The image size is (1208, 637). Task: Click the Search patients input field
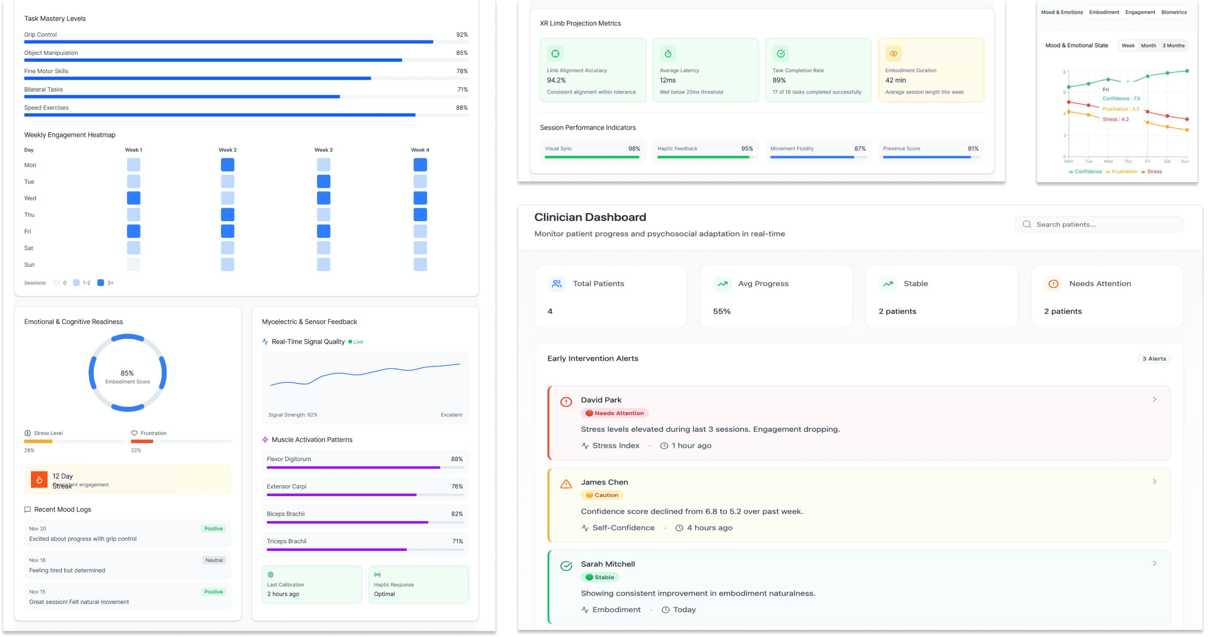click(x=1100, y=224)
